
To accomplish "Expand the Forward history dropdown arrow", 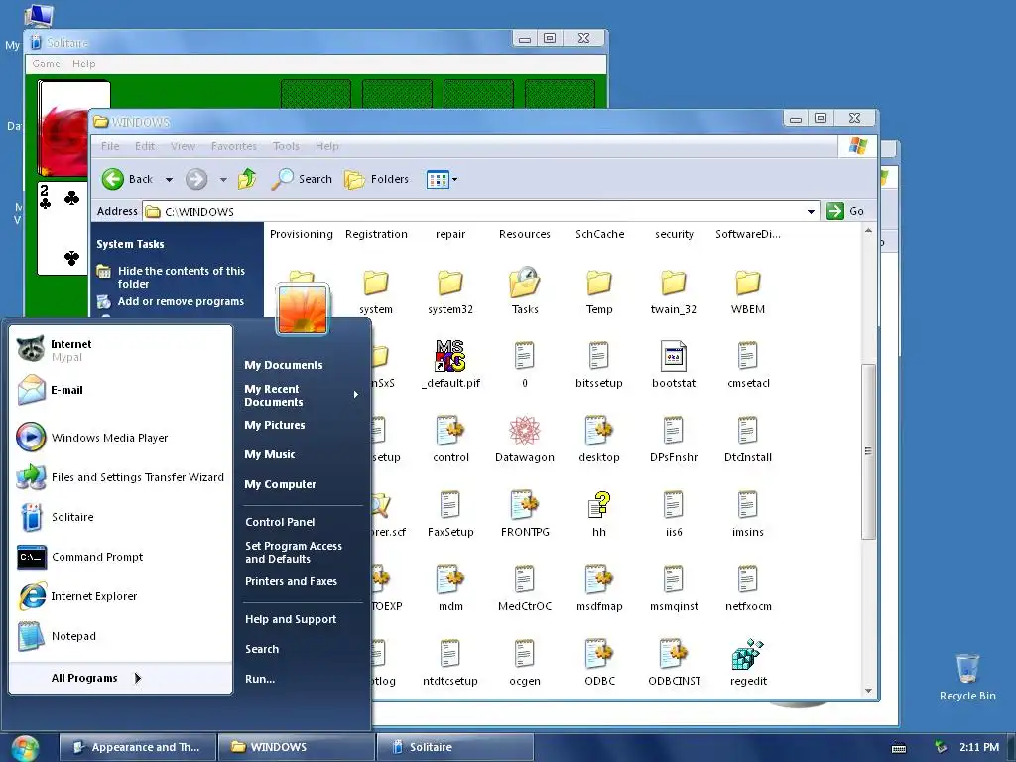I will (223, 180).
